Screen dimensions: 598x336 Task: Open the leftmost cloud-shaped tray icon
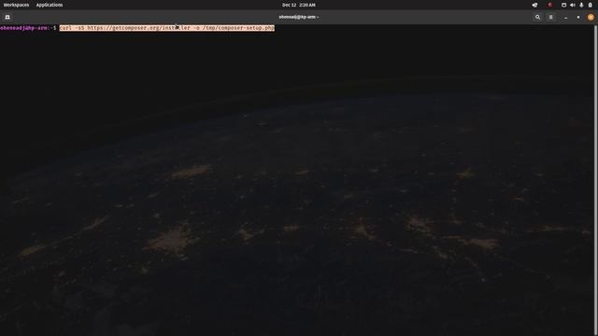pos(534,5)
